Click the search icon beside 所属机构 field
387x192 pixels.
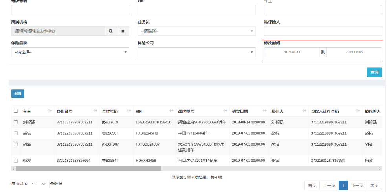110,31
